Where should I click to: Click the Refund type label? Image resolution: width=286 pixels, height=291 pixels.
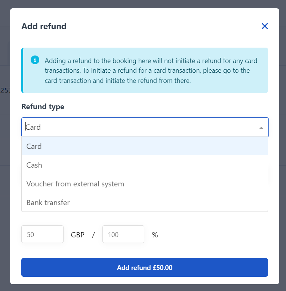pyautogui.click(x=43, y=107)
